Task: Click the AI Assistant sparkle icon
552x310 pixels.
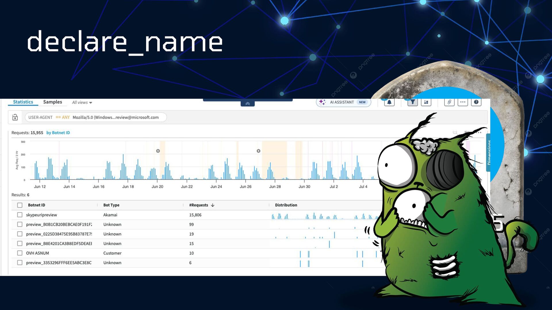Action: [x=322, y=102]
